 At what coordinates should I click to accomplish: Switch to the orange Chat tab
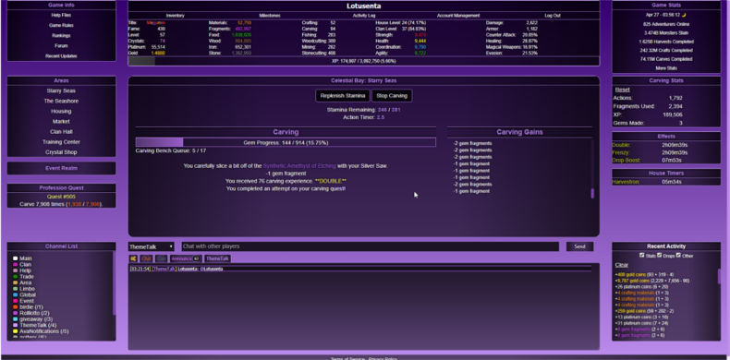pyautogui.click(x=146, y=258)
